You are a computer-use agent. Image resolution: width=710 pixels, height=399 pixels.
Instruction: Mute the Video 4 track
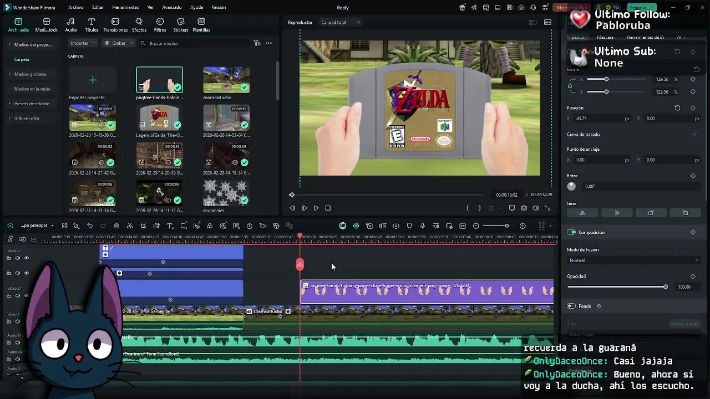pos(17,258)
